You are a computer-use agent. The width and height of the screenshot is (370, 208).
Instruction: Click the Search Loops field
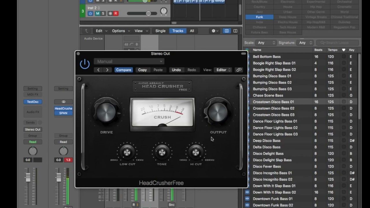coord(338,43)
